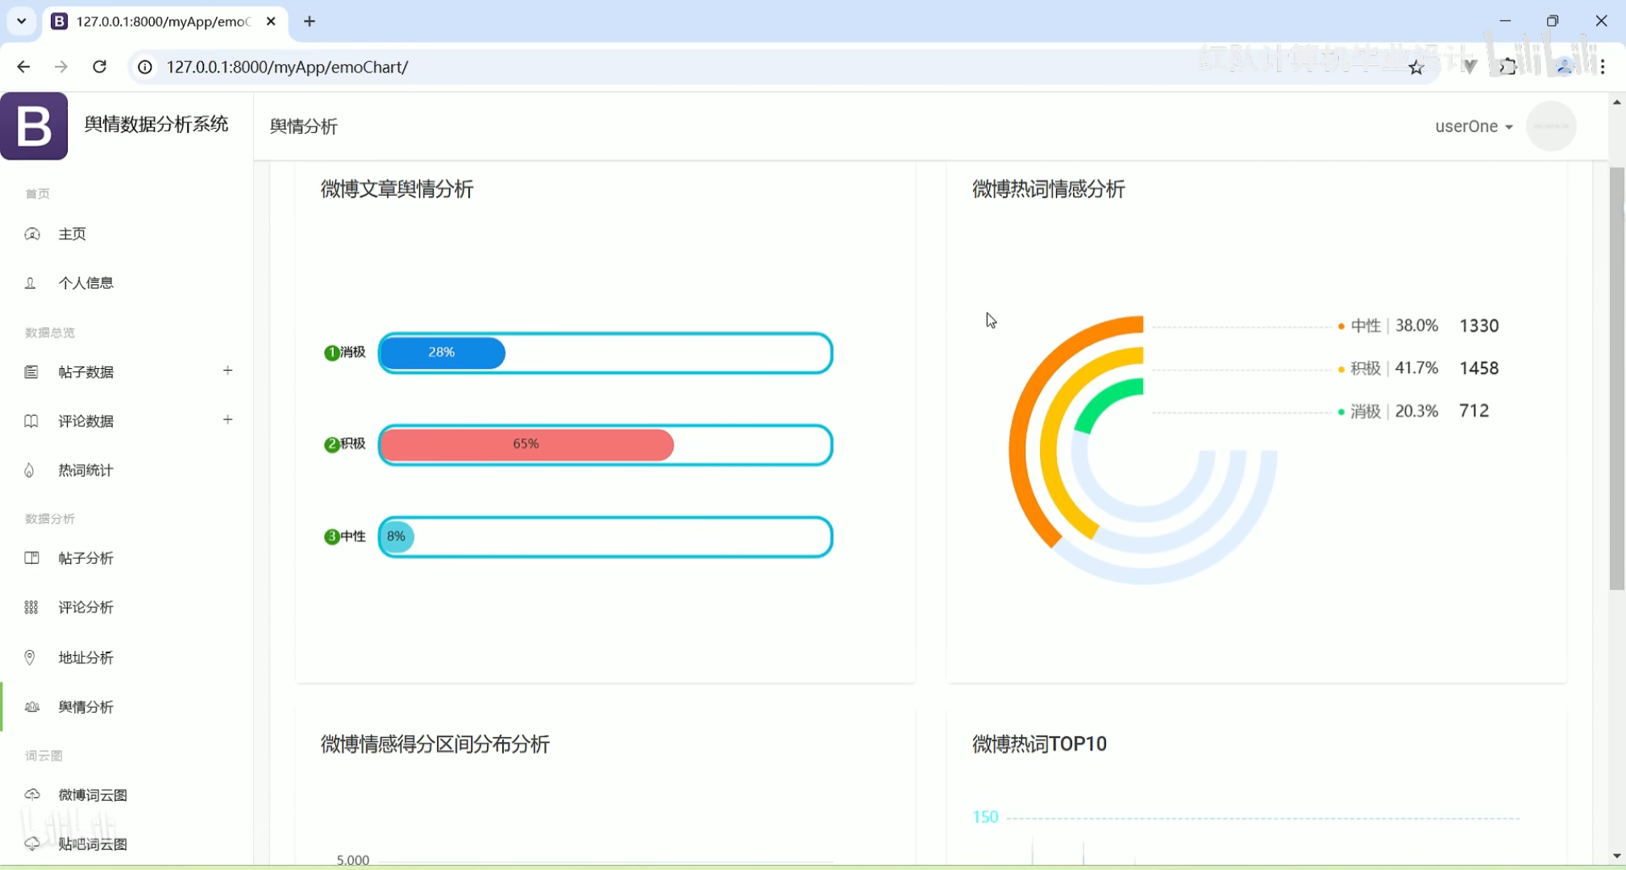
Task: Expand the 评论数据 submenu plus sign
Action: coord(228,420)
